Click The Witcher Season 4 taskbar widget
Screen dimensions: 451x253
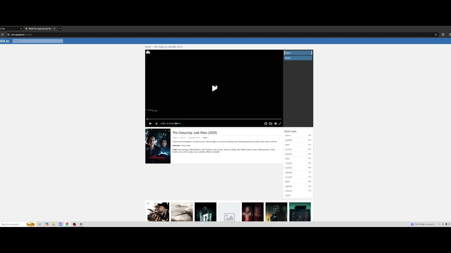pos(423,224)
